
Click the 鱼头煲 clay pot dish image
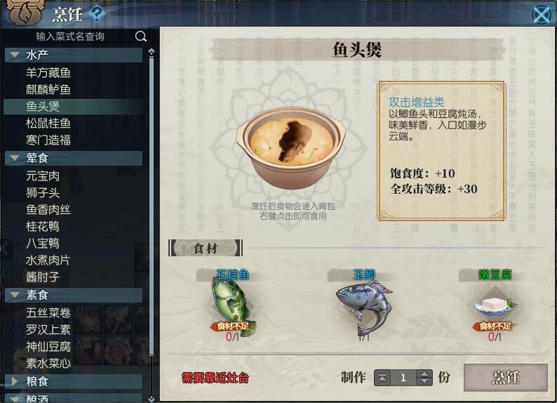coord(290,147)
